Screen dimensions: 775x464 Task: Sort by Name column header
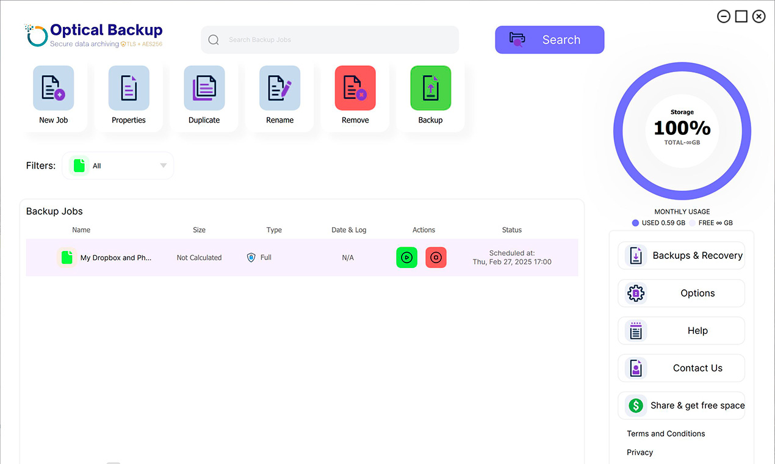coord(81,230)
